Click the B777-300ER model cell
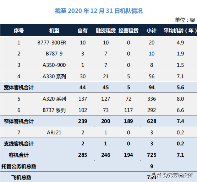The width and height of the screenshot is (197, 182). pos(51,43)
